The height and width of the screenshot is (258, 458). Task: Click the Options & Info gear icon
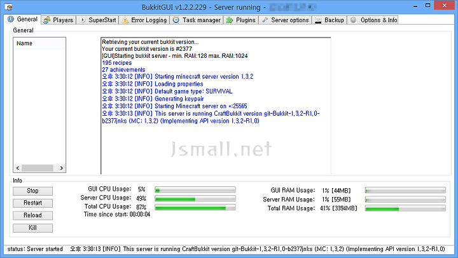coord(354,20)
